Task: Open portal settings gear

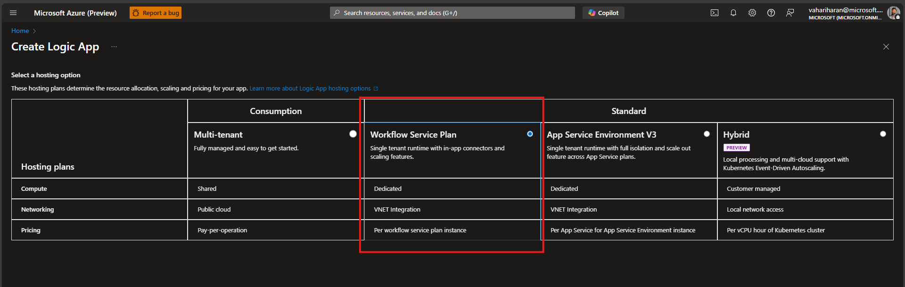Action: click(x=752, y=13)
